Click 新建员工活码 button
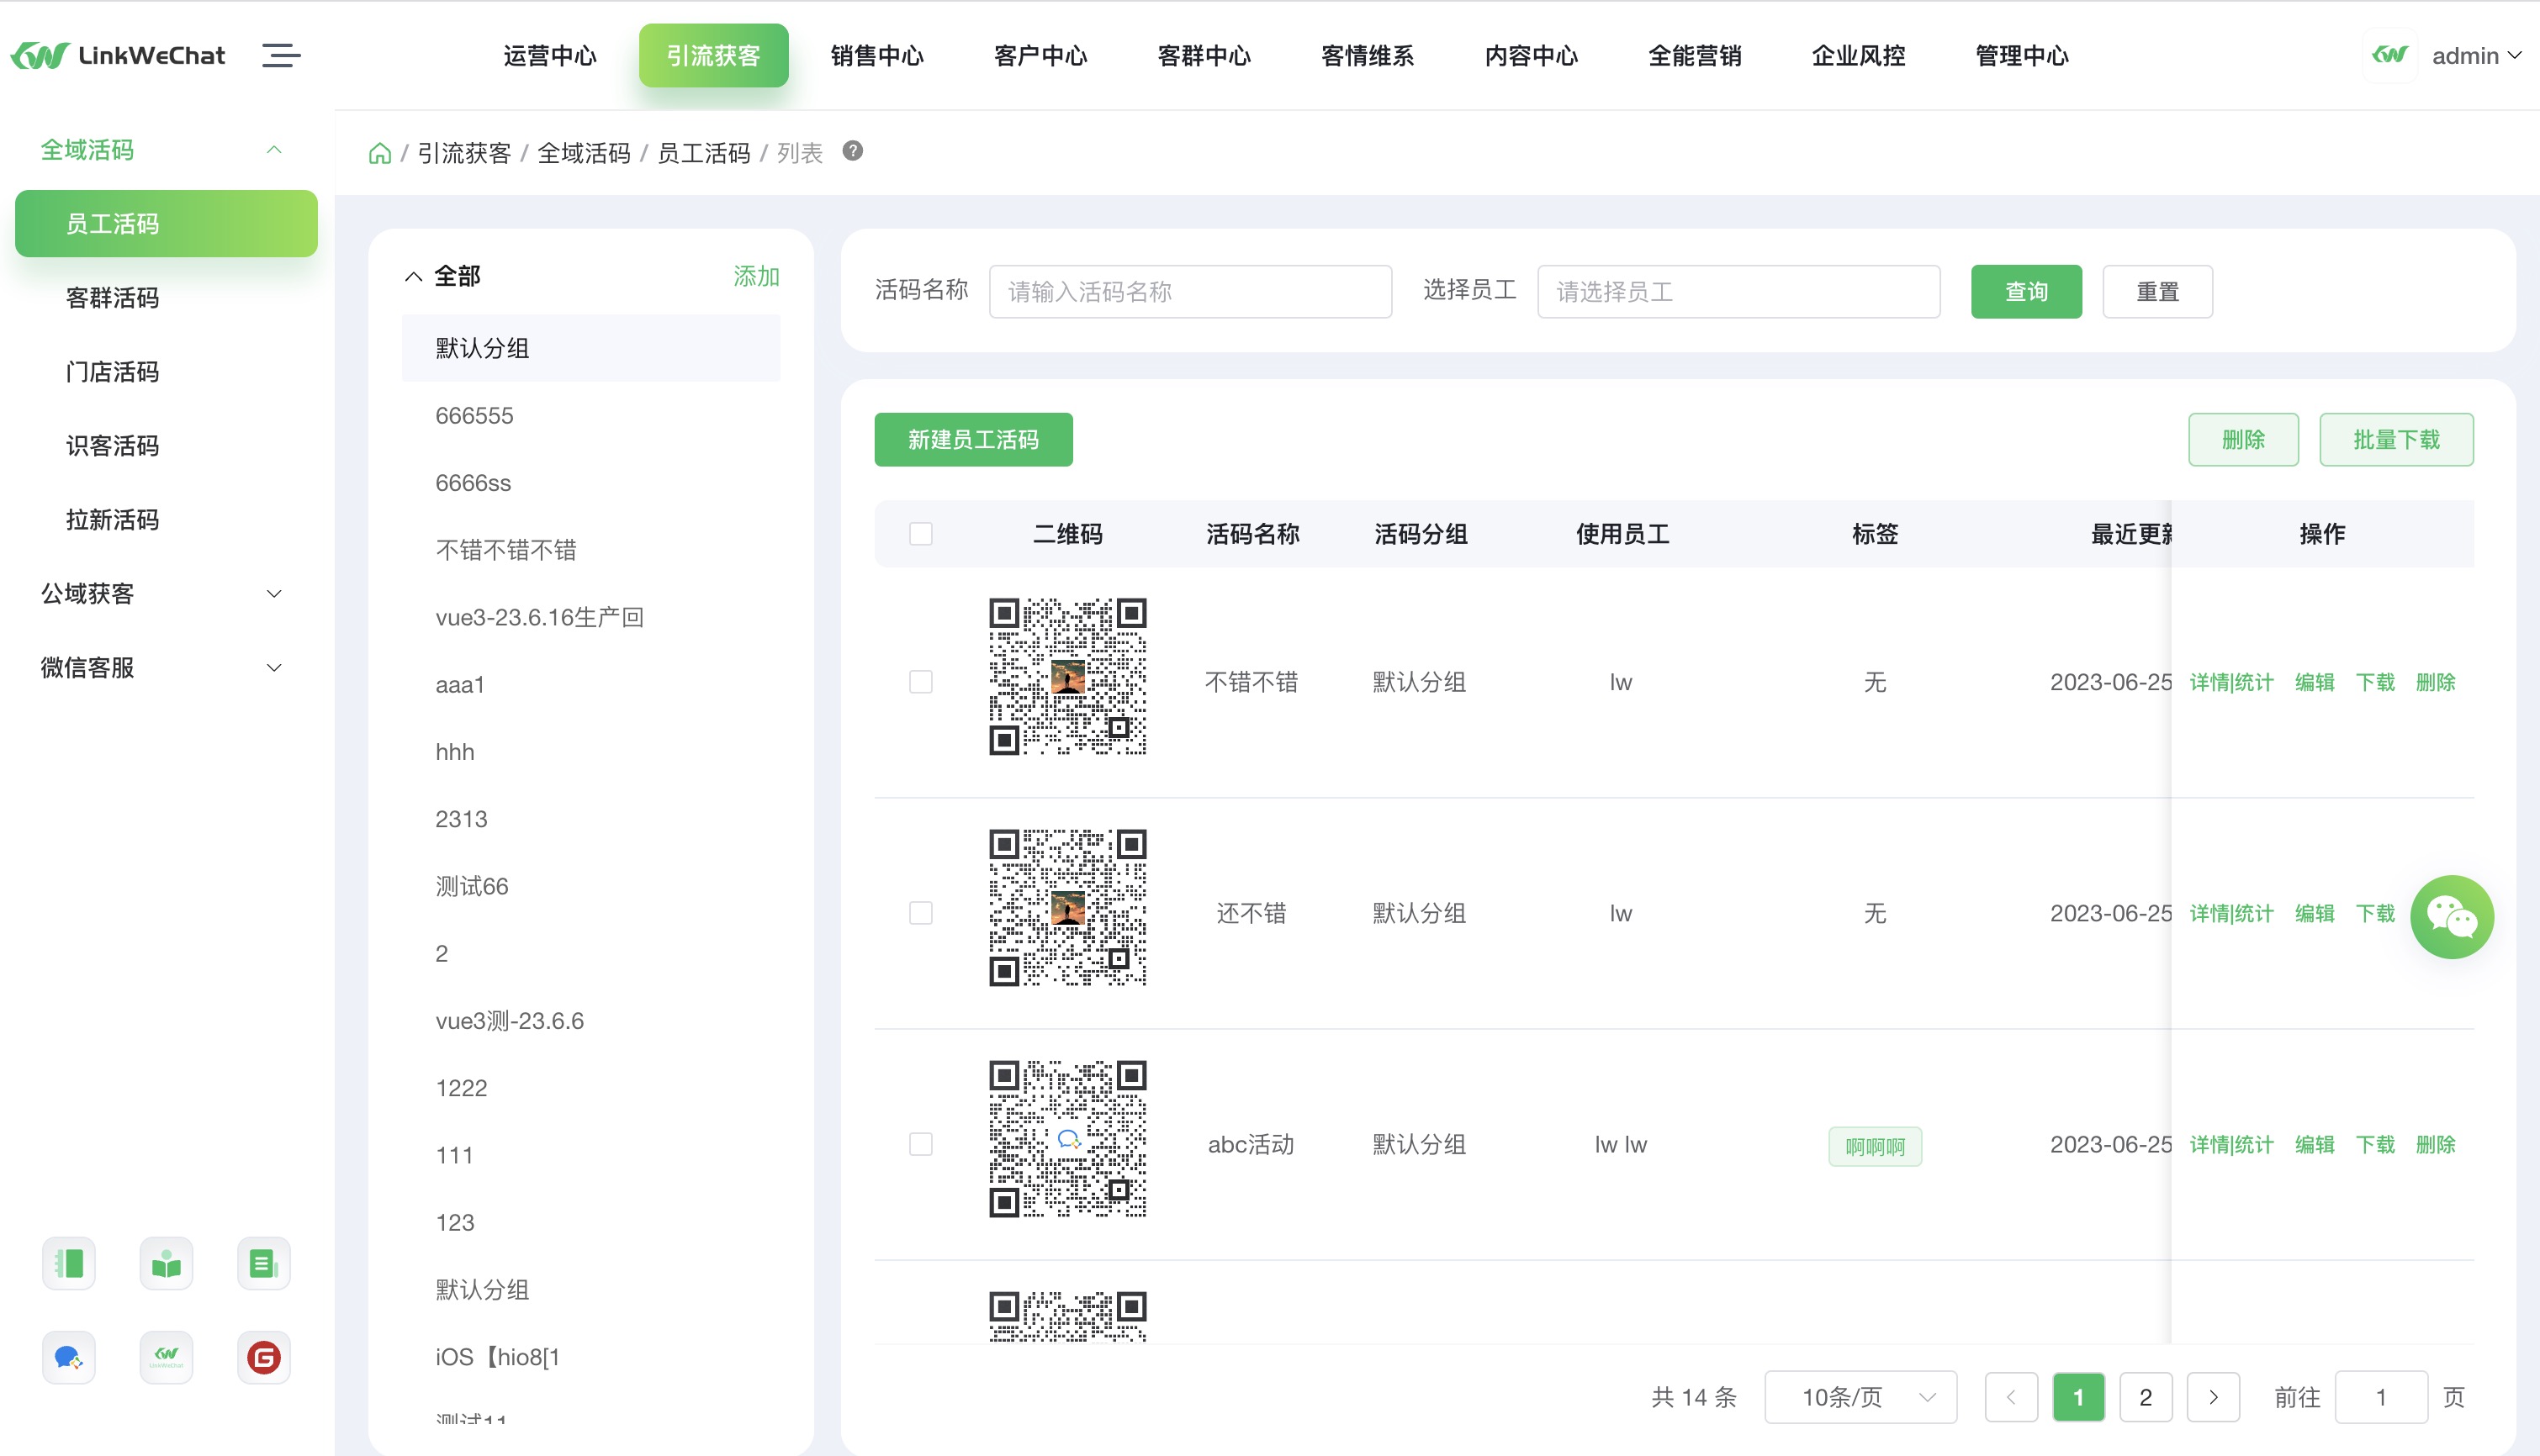This screenshot has height=1456, width=2540. point(973,440)
